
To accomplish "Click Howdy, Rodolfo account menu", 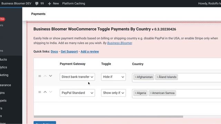I will tap(210, 3).
